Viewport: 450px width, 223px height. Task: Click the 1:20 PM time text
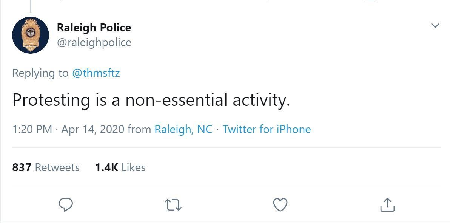[x=32, y=129]
